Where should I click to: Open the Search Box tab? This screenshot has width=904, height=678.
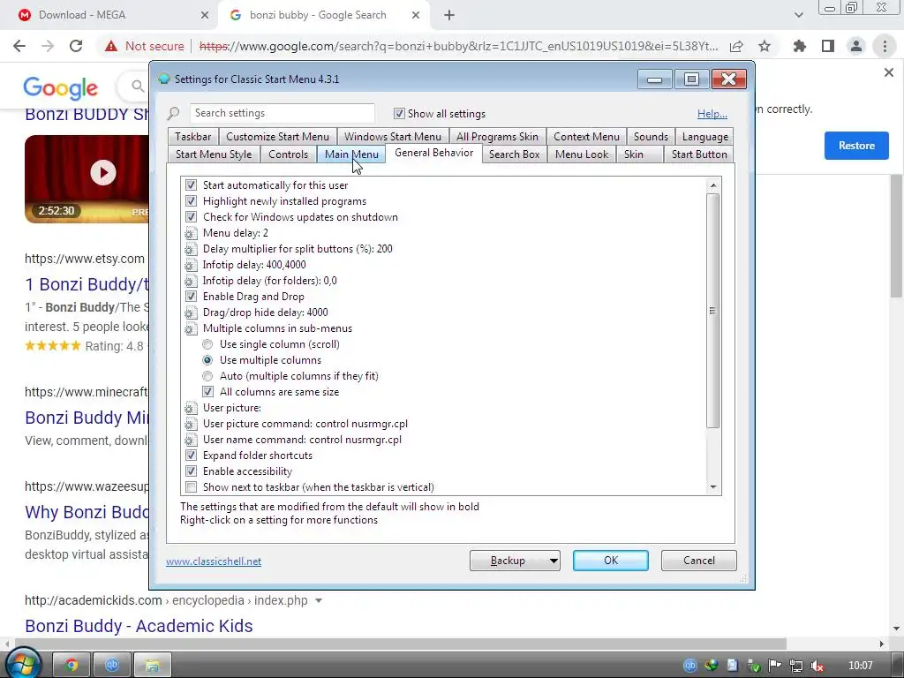(515, 154)
